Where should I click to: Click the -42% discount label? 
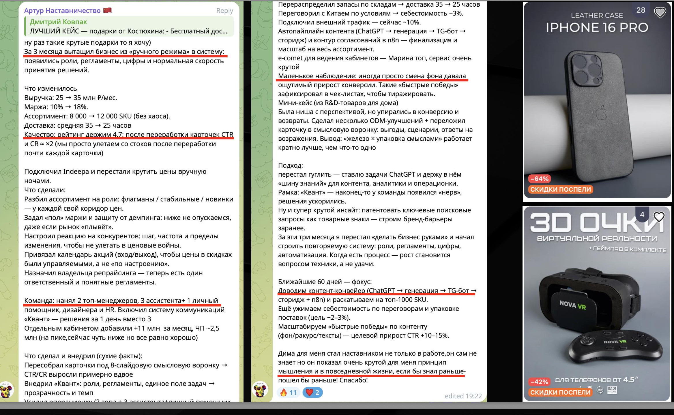click(x=539, y=382)
